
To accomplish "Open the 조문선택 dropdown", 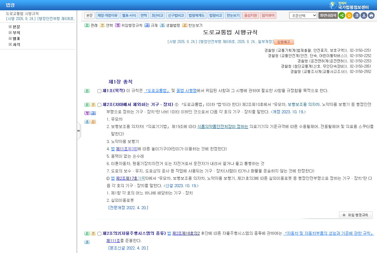I will tap(303, 15).
